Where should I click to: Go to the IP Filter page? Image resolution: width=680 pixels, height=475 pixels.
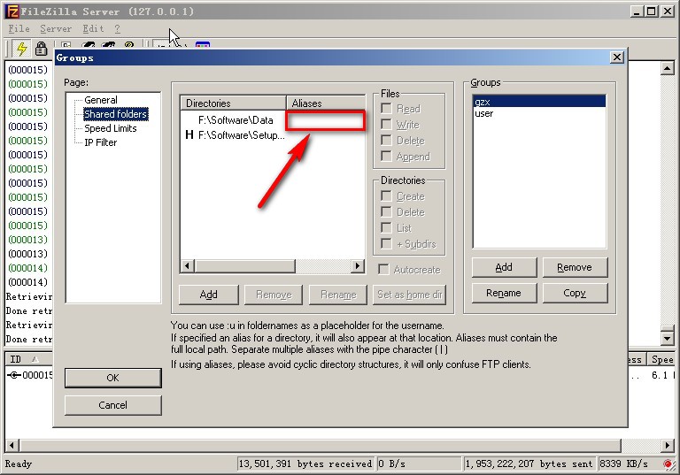pos(100,142)
